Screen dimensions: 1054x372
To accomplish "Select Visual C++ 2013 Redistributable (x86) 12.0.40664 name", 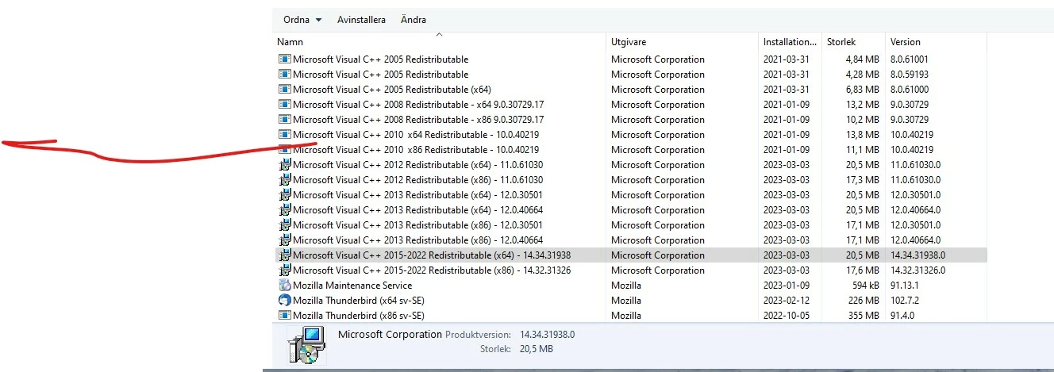I will point(418,240).
